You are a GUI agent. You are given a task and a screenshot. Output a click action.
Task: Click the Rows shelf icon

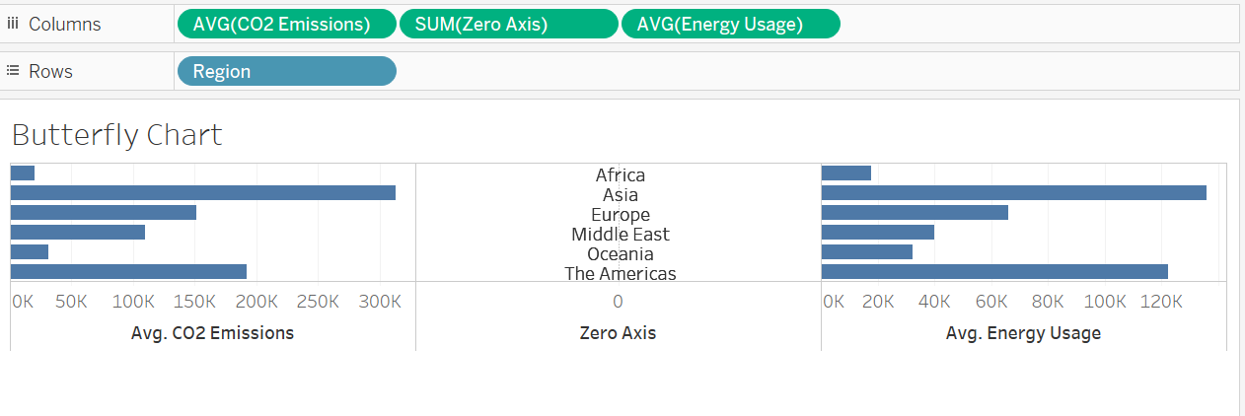click(14, 71)
